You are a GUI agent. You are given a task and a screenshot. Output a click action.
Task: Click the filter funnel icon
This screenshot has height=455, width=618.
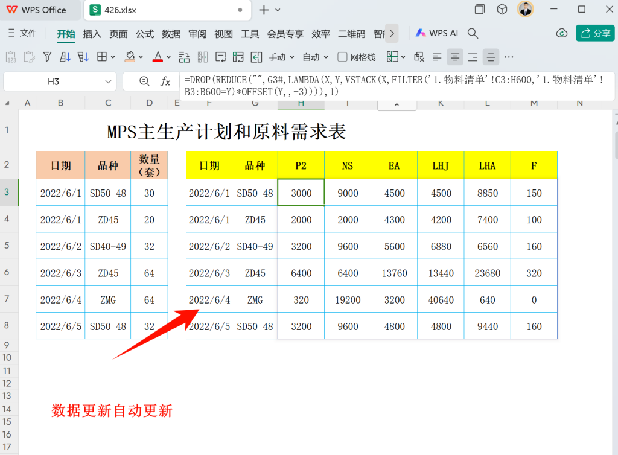click(47, 57)
